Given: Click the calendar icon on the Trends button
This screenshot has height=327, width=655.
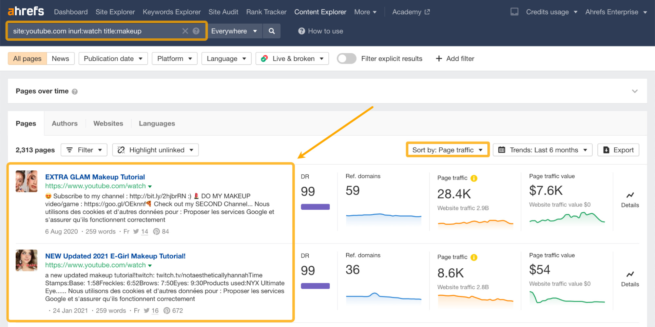Looking at the screenshot, I should (x=502, y=150).
